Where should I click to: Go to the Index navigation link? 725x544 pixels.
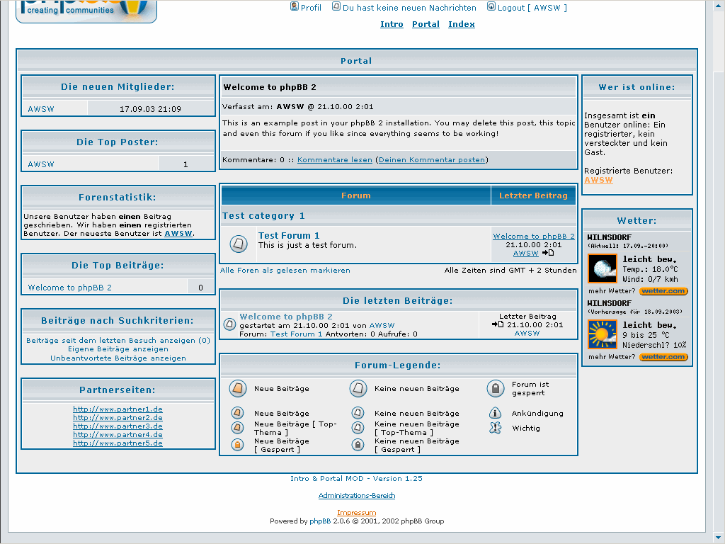click(462, 24)
